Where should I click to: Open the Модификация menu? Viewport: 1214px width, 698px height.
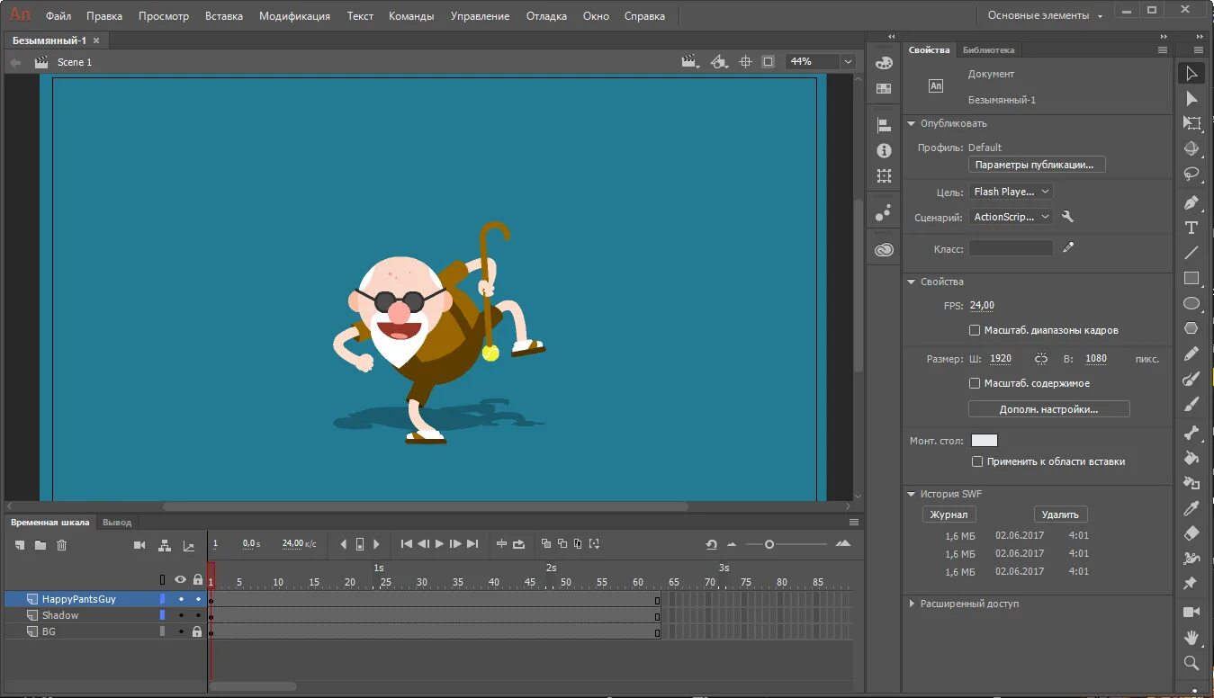tap(294, 16)
